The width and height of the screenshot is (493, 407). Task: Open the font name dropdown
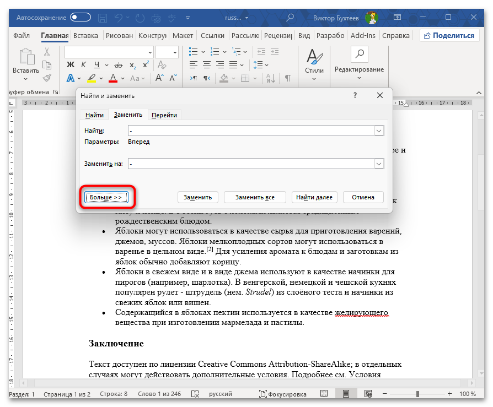tap(150, 52)
